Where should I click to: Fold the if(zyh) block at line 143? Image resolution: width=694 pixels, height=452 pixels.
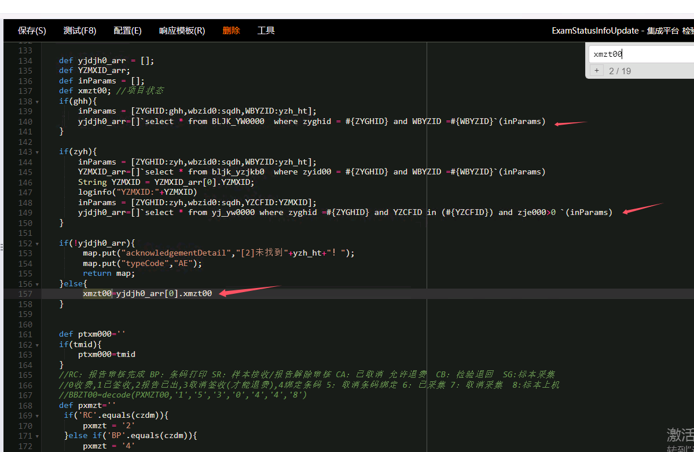38,152
